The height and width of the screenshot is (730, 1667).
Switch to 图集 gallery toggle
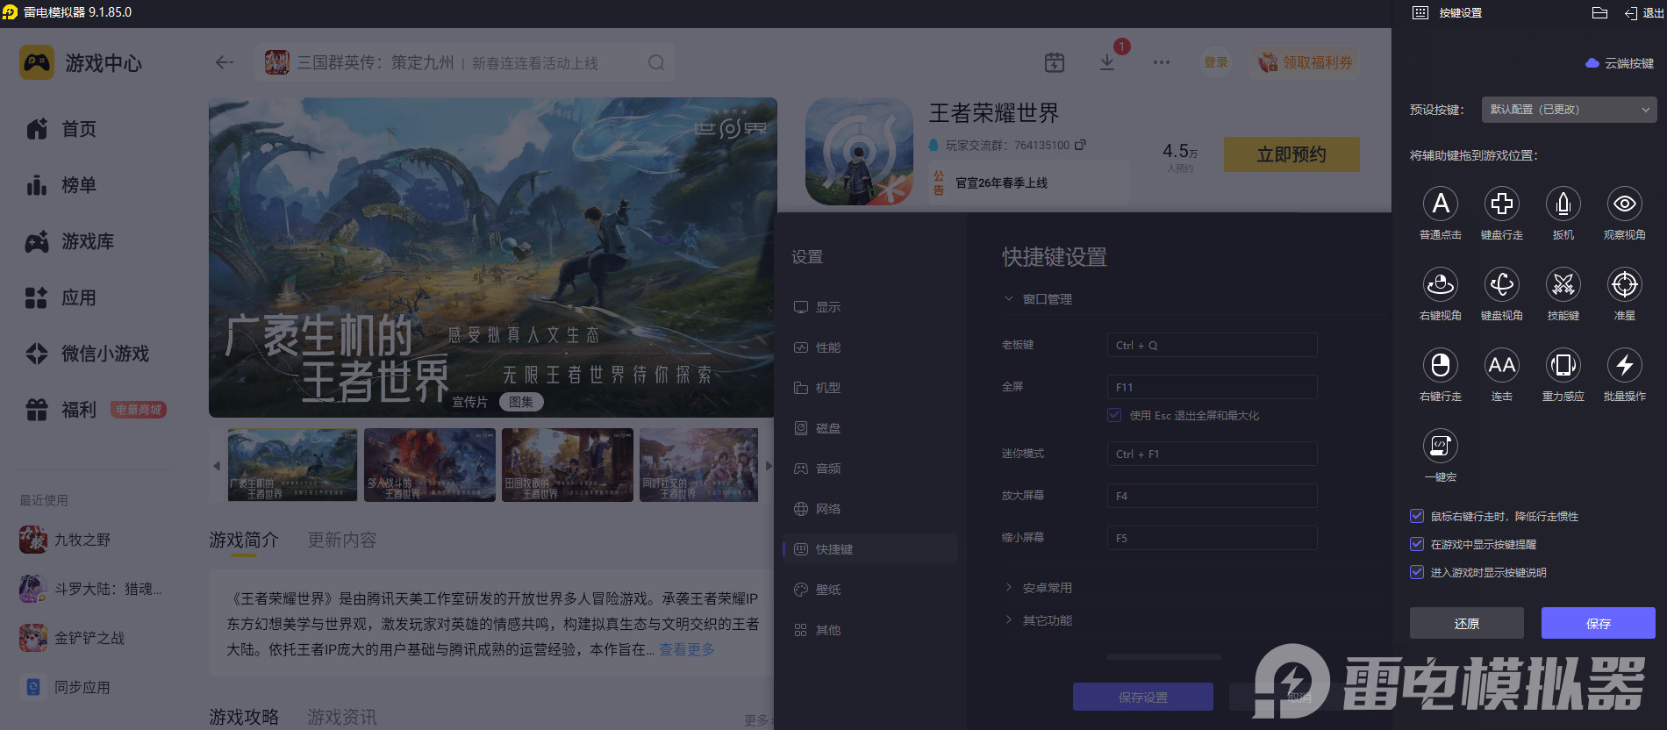[x=521, y=402]
